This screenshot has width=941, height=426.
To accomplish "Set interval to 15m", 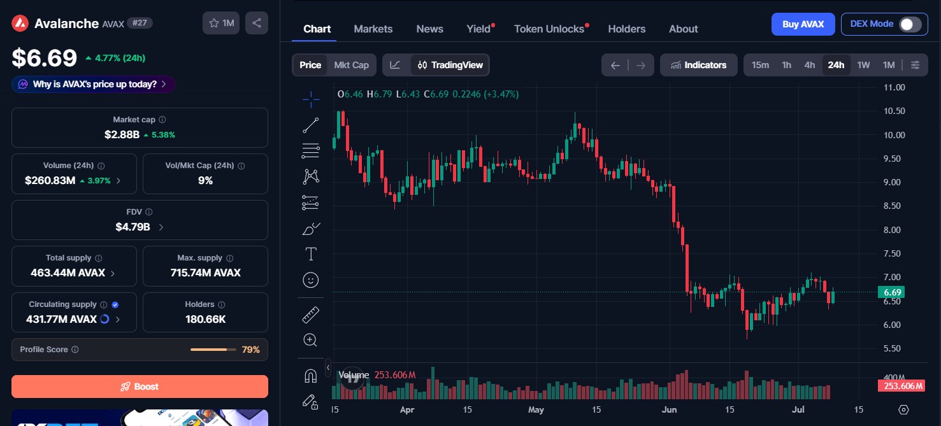I will pos(760,65).
